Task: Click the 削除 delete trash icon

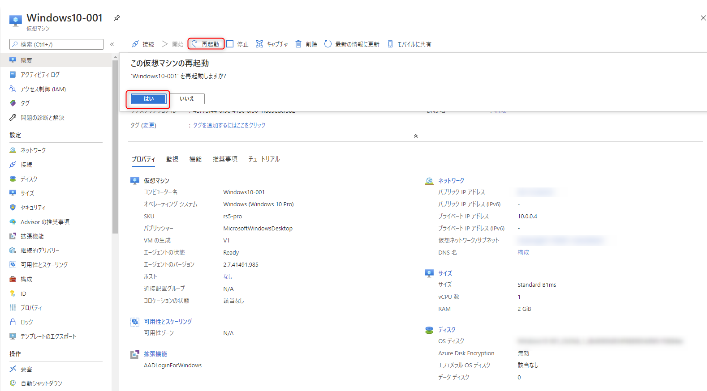Action: click(298, 44)
